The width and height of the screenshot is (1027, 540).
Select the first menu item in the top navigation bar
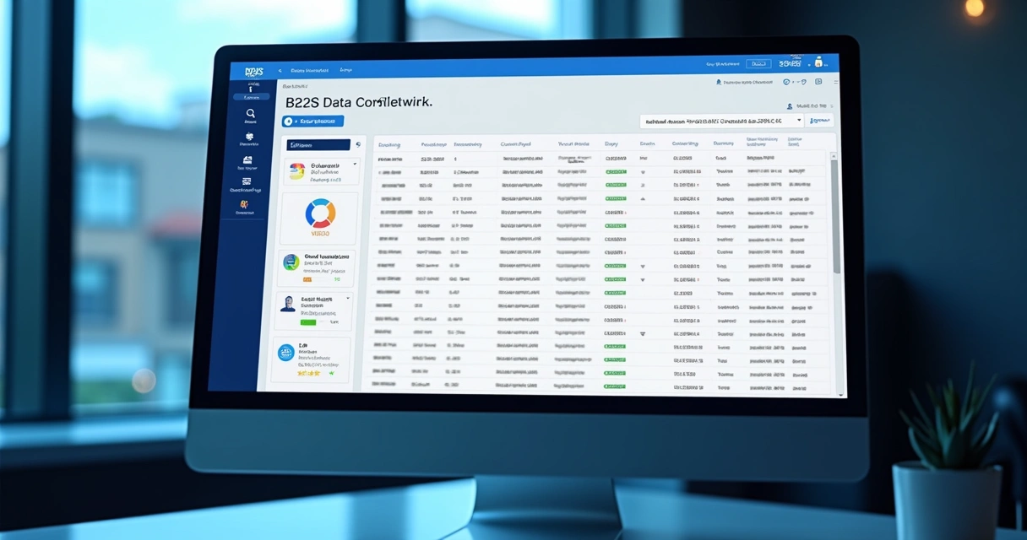tap(308, 70)
